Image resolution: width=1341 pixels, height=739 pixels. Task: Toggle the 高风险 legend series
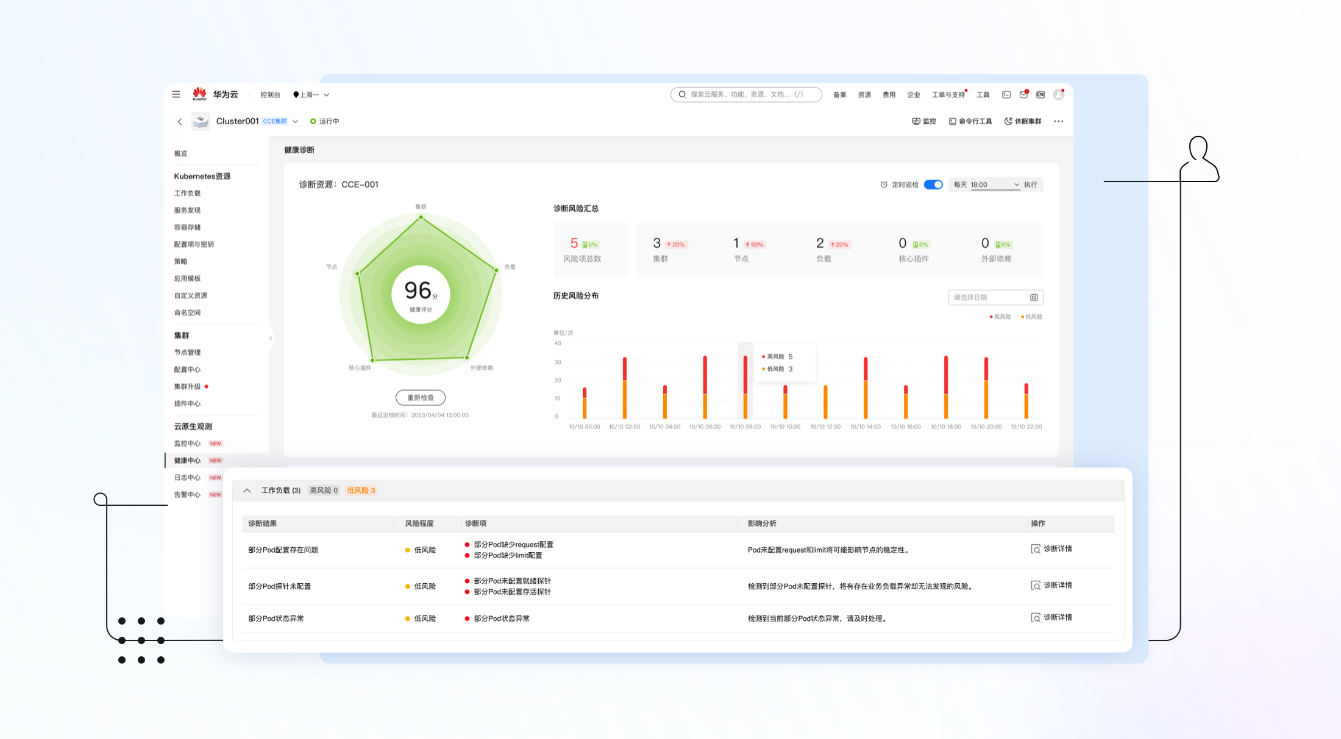(1000, 317)
